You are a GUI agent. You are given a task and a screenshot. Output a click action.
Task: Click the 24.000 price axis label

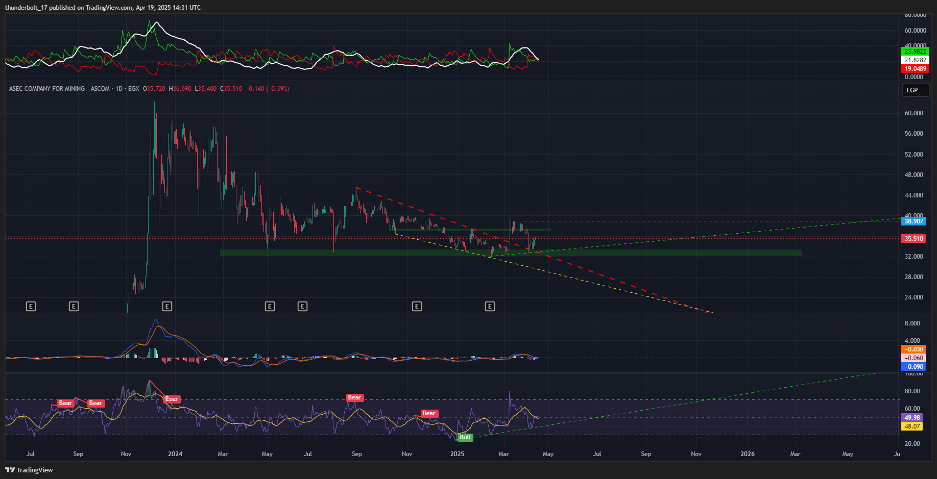tap(914, 297)
